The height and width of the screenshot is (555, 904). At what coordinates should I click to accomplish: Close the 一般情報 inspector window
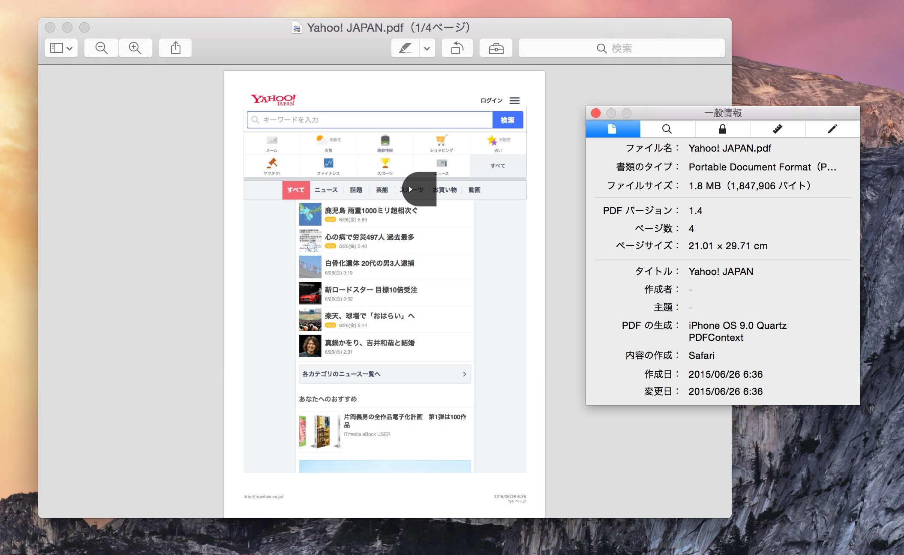point(596,113)
